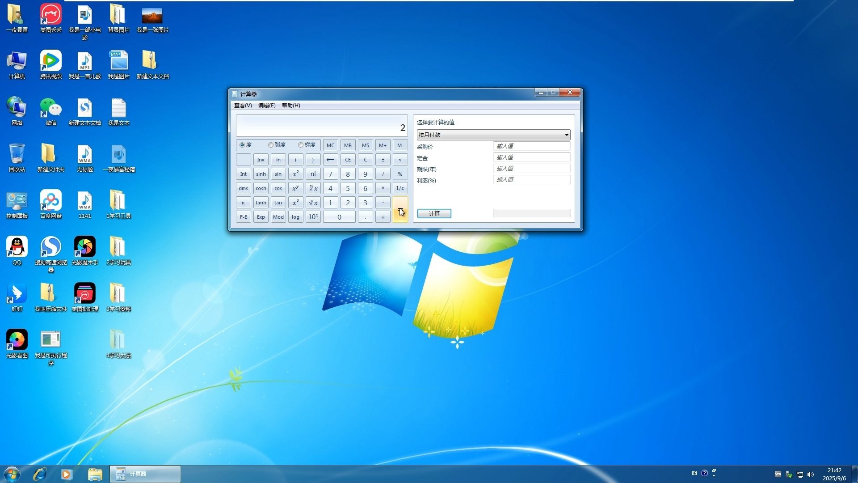Viewport: 858px width, 483px height.
Task: Open the Windows Start menu orb
Action: 12,474
